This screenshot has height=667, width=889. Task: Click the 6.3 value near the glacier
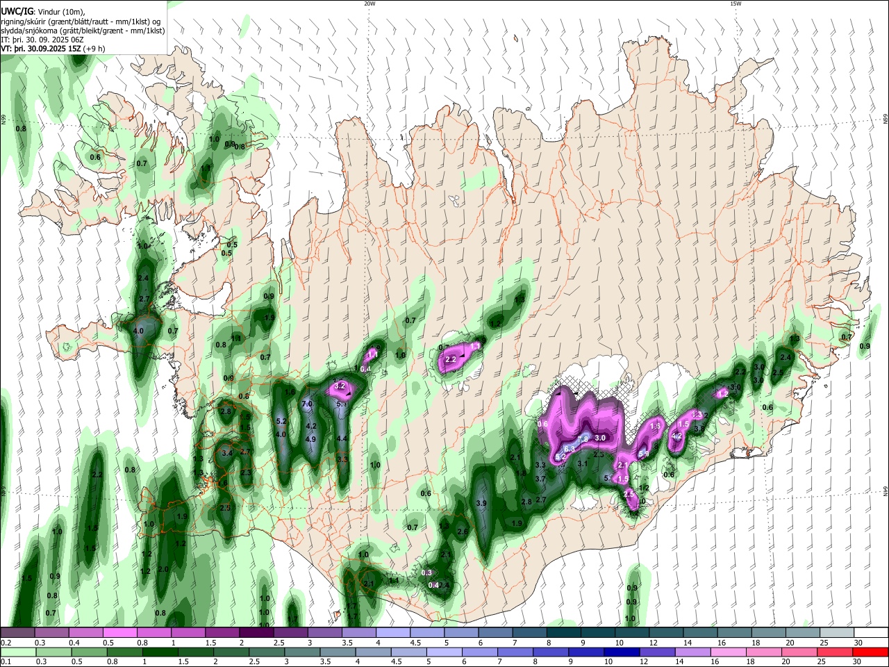click(569, 449)
